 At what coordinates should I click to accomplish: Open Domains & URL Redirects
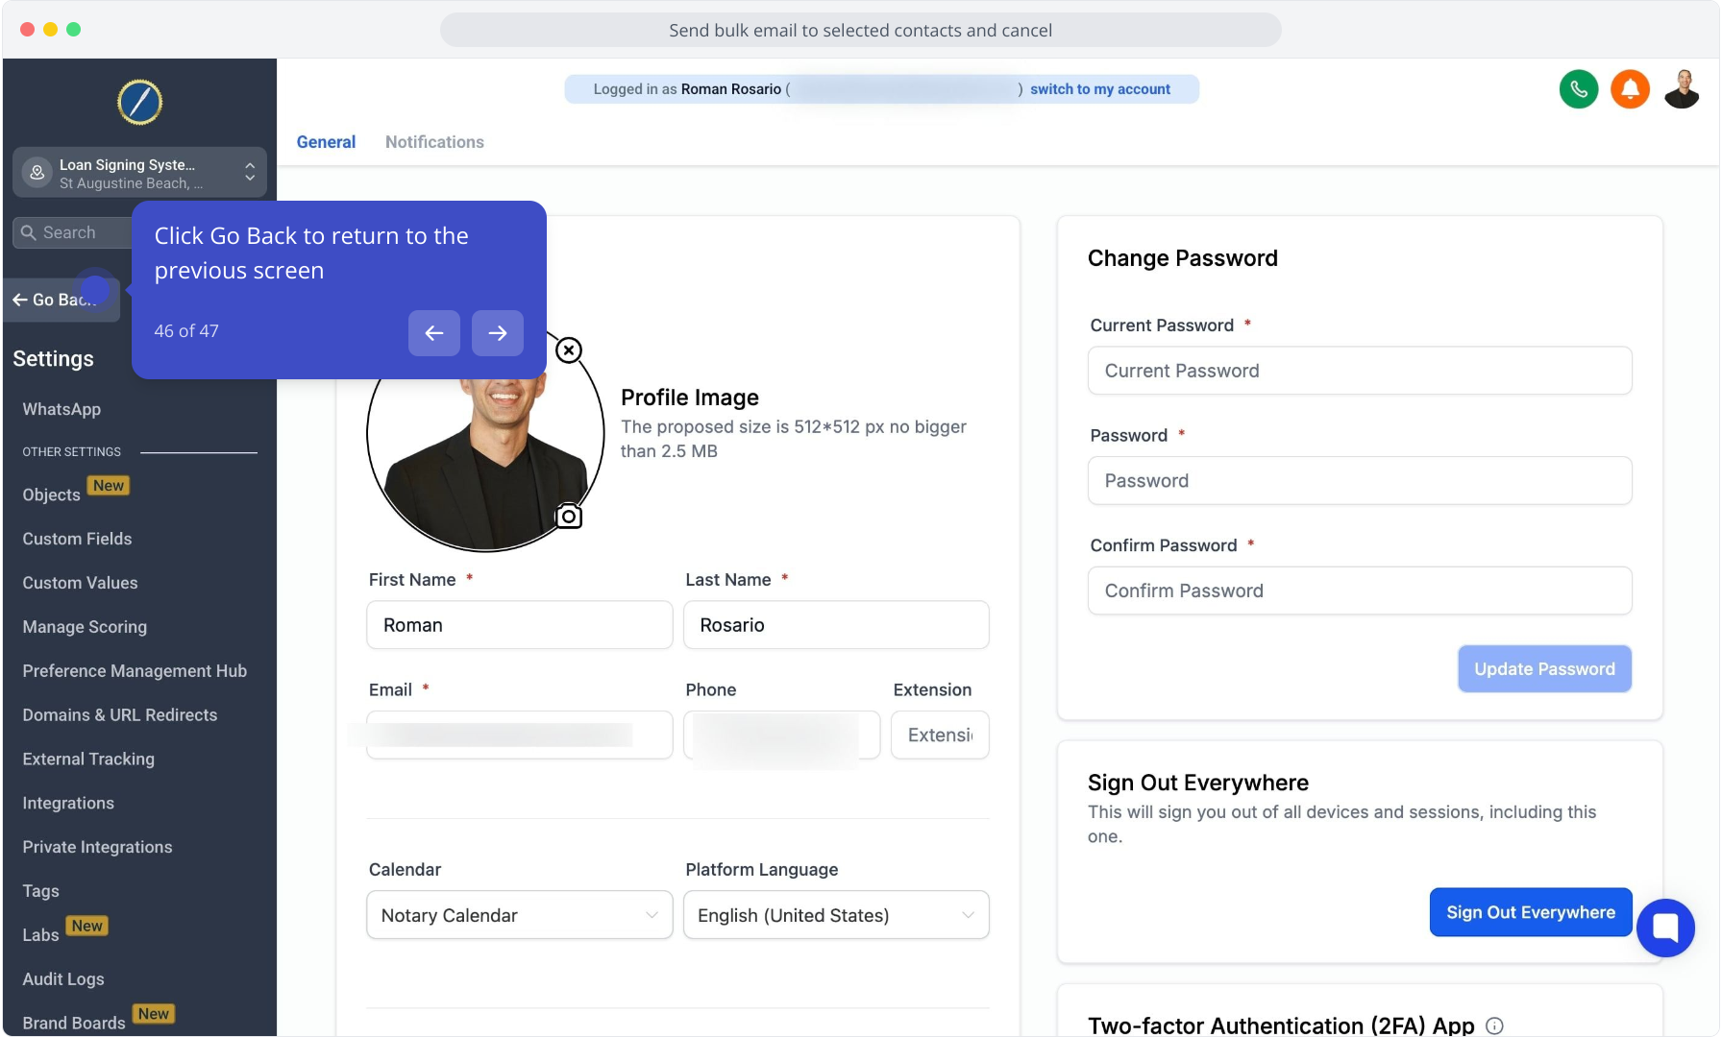click(x=120, y=715)
